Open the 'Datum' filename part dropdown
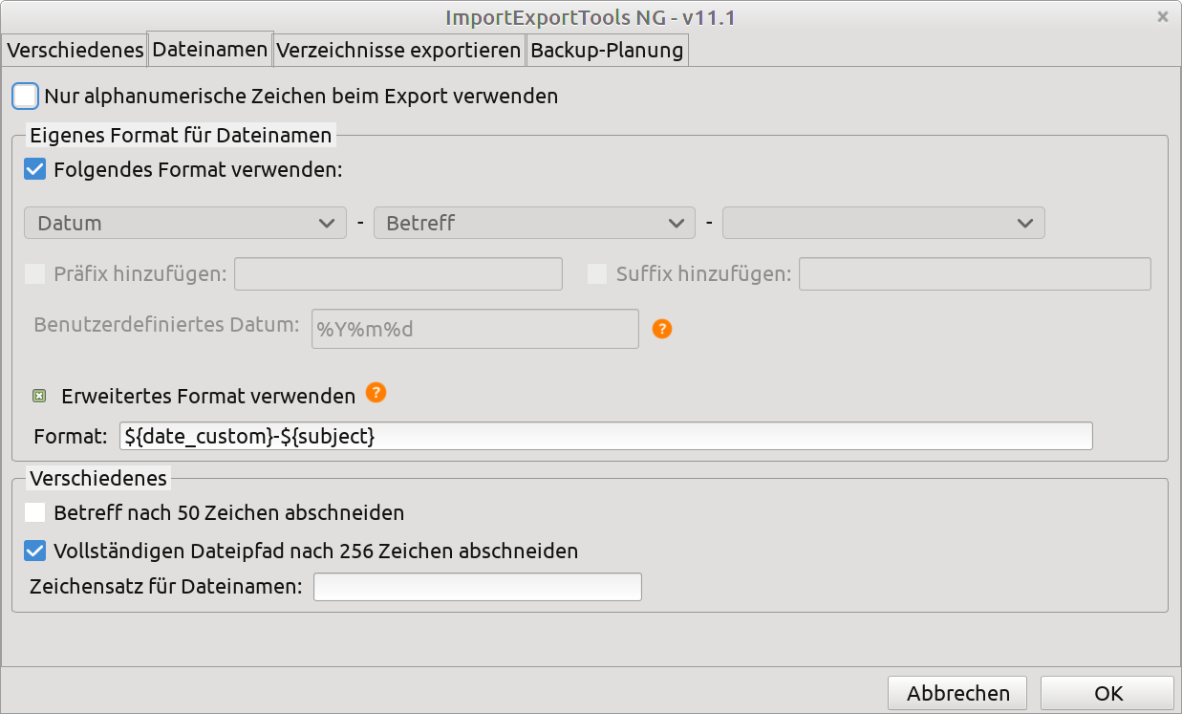Image resolution: width=1182 pixels, height=714 pixels. coord(185,223)
